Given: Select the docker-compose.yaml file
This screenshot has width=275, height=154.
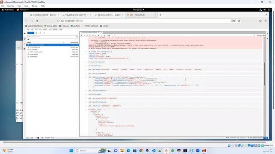Looking at the screenshot, I should 52,52.
